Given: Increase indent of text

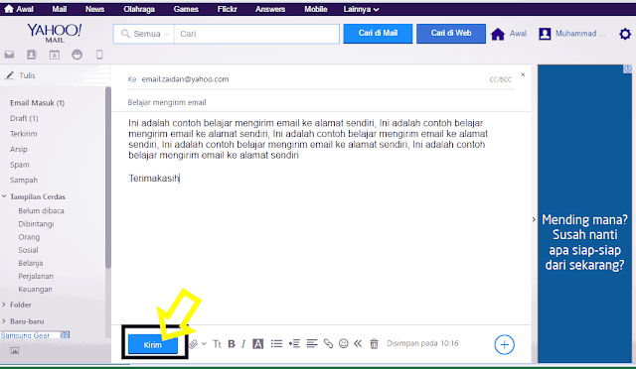Looking at the screenshot, I should [294, 344].
